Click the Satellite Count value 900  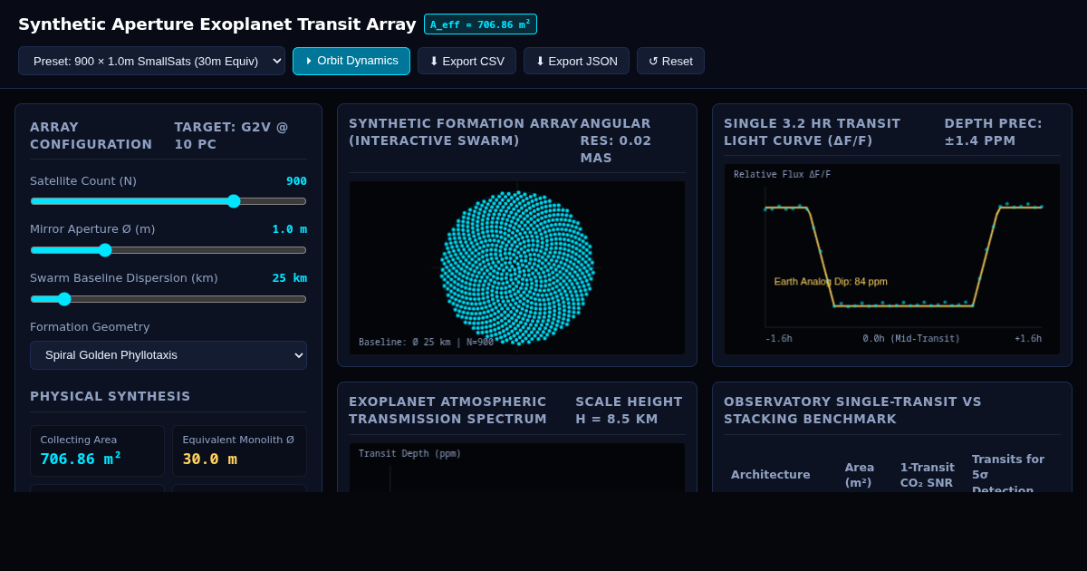pyautogui.click(x=296, y=181)
